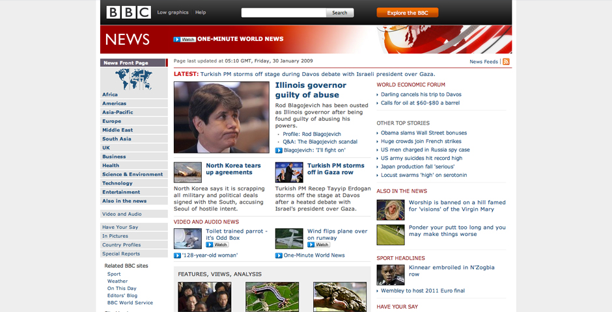This screenshot has width=612, height=312.
Task: Open the golf putt story thumbnail
Action: [x=391, y=235]
